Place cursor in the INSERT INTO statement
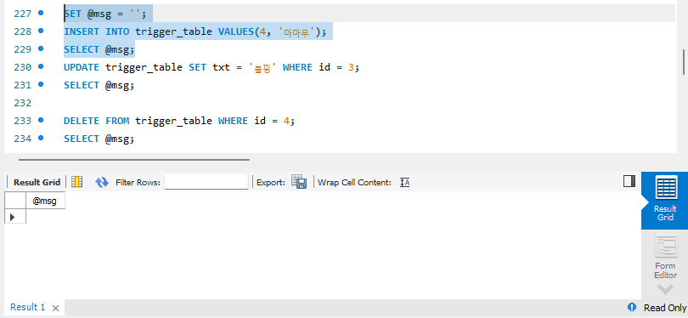Viewport: 688px width, 318px height. (x=195, y=31)
